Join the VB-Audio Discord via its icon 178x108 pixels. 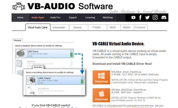pos(164,18)
